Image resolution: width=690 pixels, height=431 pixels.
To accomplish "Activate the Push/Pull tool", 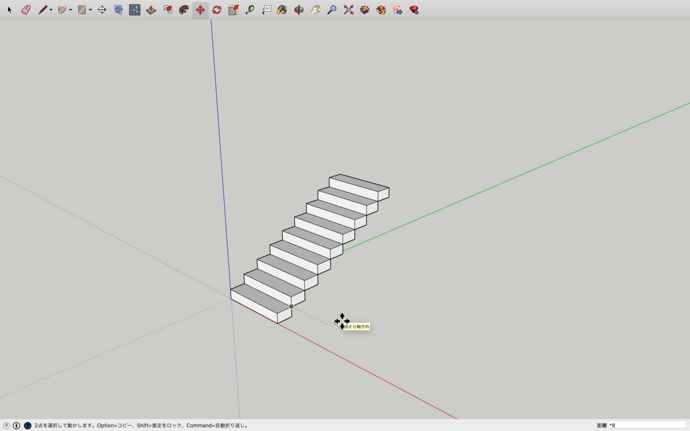I will [x=151, y=10].
